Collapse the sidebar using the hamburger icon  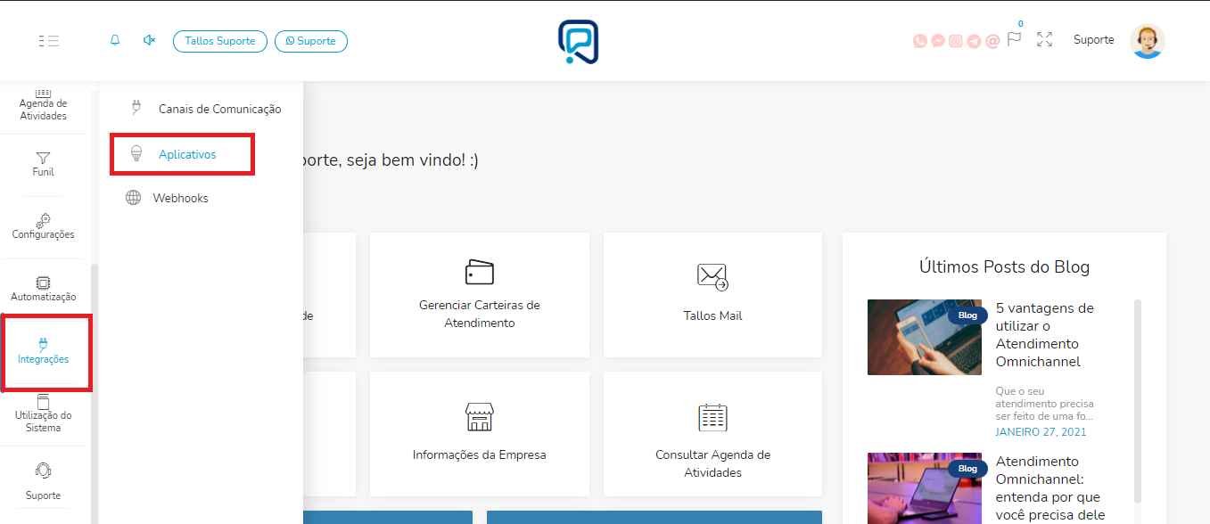click(x=49, y=40)
